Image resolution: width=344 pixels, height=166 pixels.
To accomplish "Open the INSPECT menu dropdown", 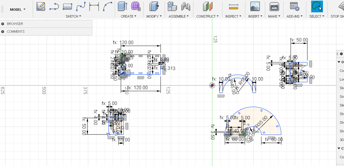I will click(233, 16).
